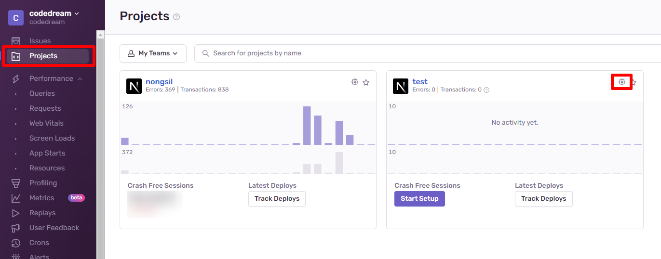Open Resources under Performance
Image resolution: width=661 pixels, height=259 pixels.
[x=47, y=168]
